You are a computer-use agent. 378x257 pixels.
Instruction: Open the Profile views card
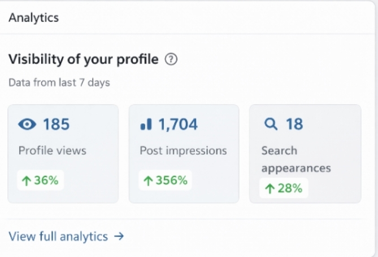[x=63, y=153]
